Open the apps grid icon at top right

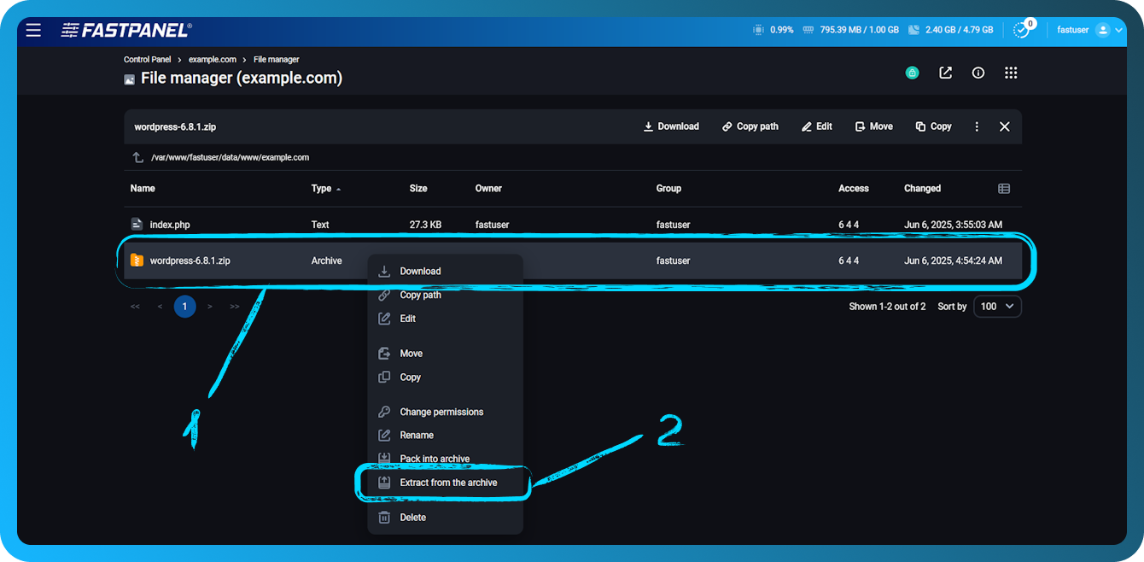[x=1011, y=73]
